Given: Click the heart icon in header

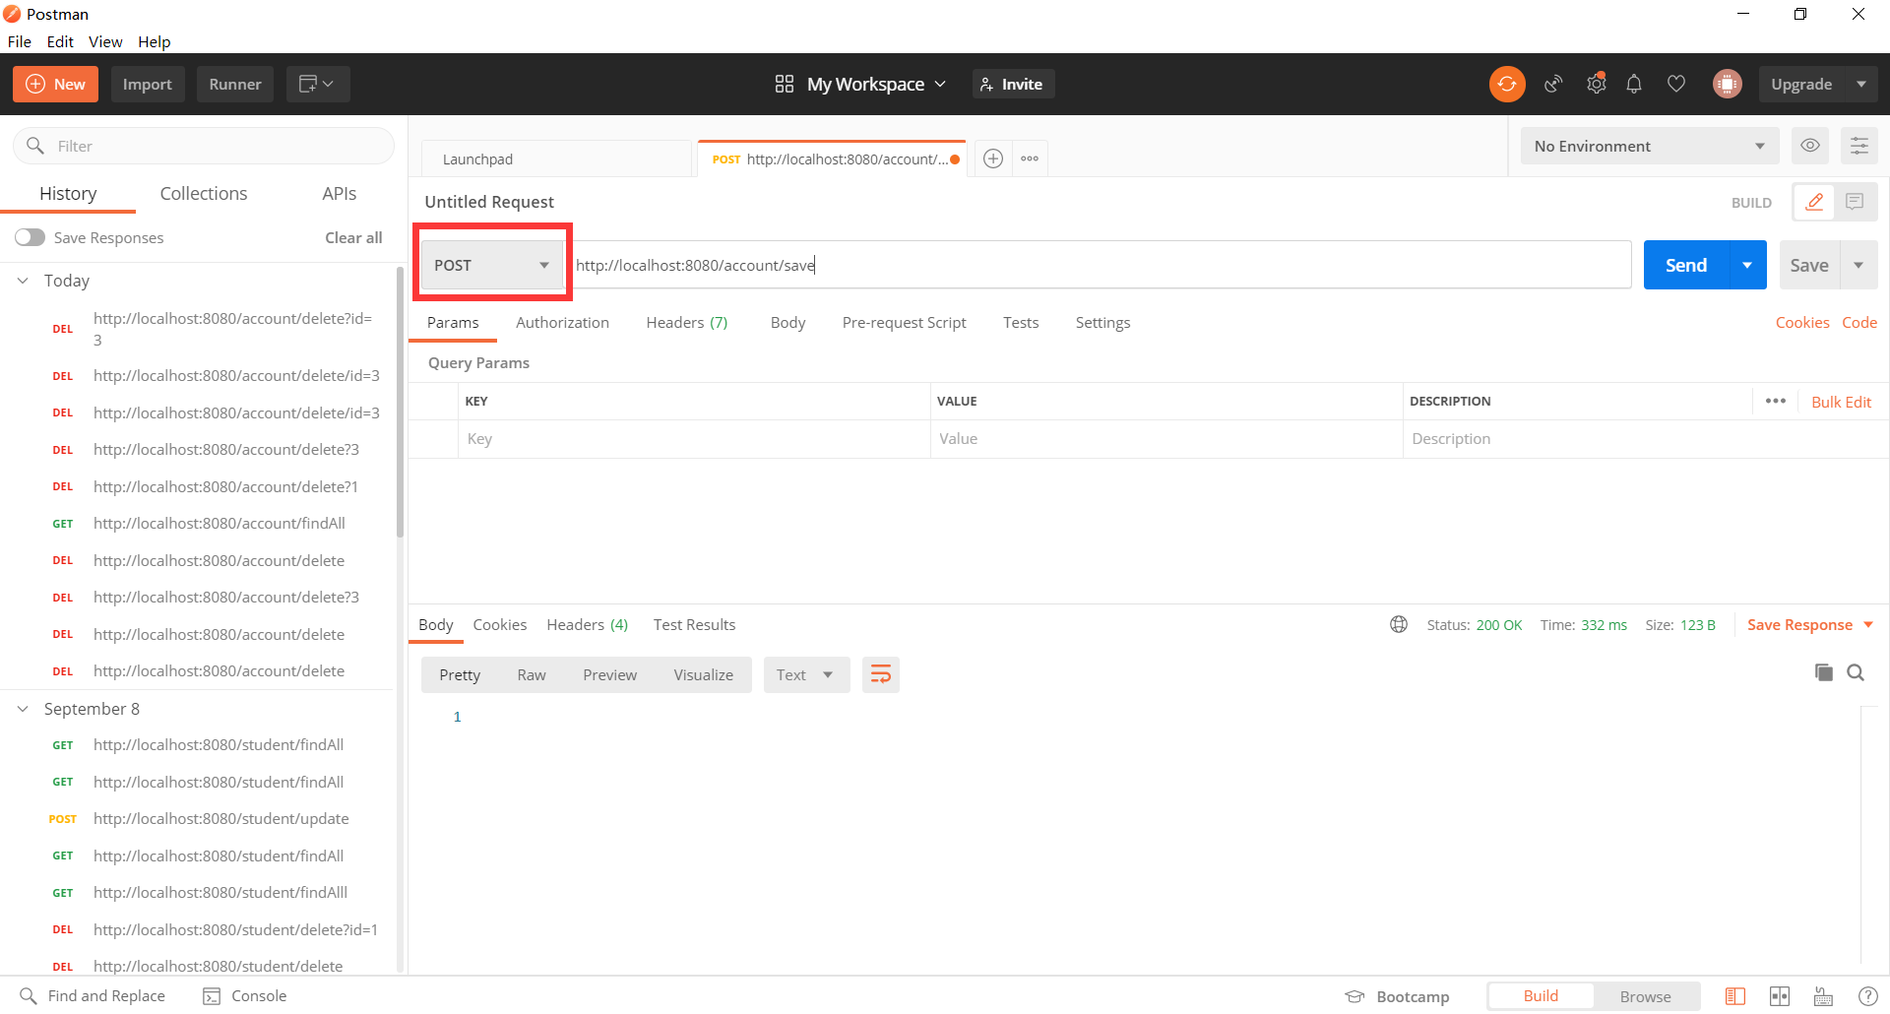Looking at the screenshot, I should pyautogui.click(x=1676, y=84).
